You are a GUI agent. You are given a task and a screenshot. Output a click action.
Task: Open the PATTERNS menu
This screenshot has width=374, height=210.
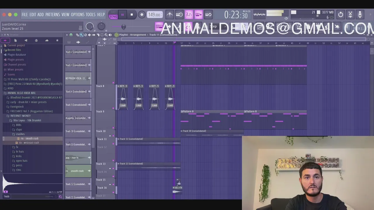(53, 15)
